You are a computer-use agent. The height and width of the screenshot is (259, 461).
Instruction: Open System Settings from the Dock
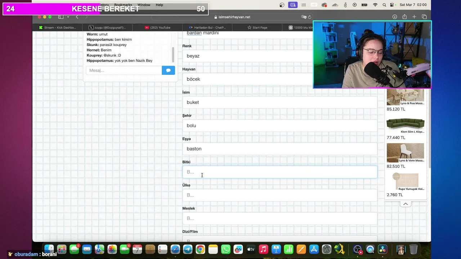(x=326, y=249)
